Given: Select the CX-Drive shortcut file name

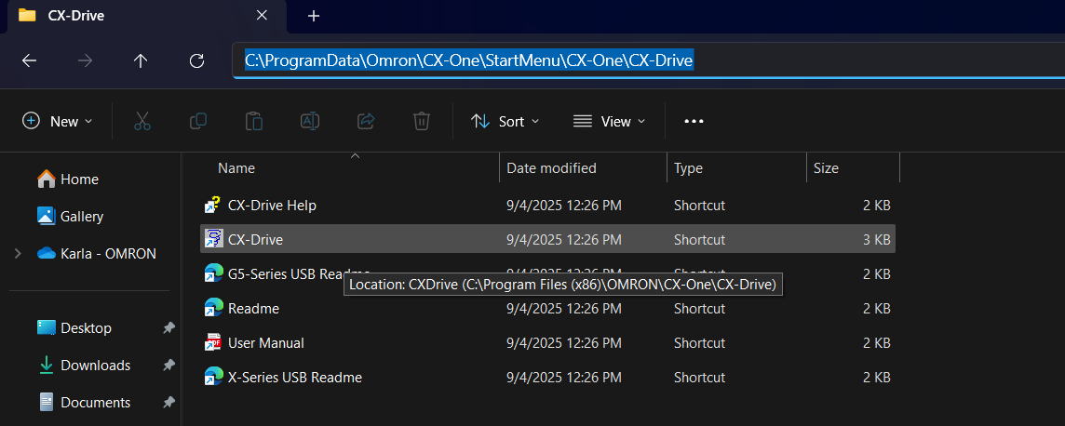Looking at the screenshot, I should (x=255, y=239).
